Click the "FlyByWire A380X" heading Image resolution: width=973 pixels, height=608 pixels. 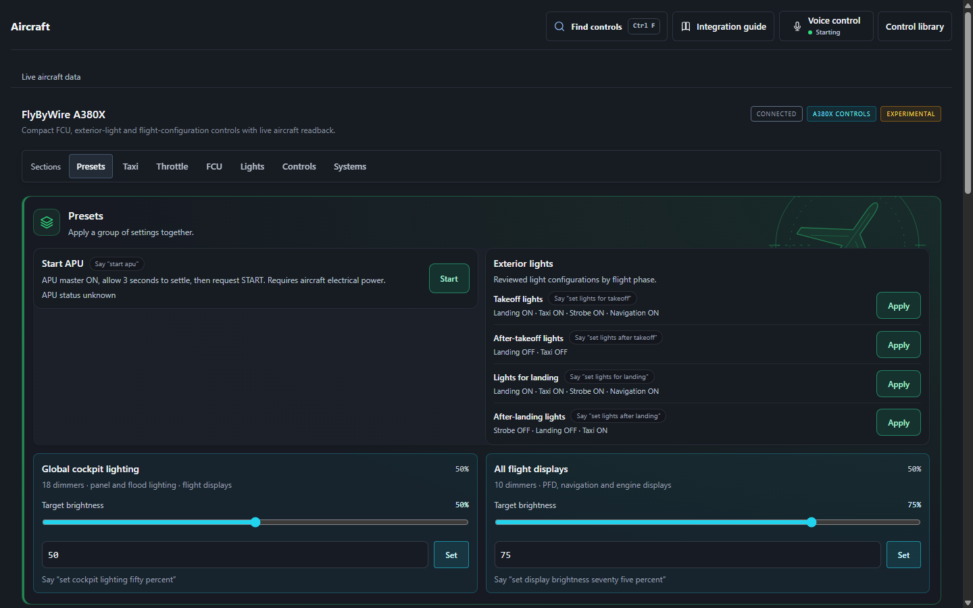64,115
